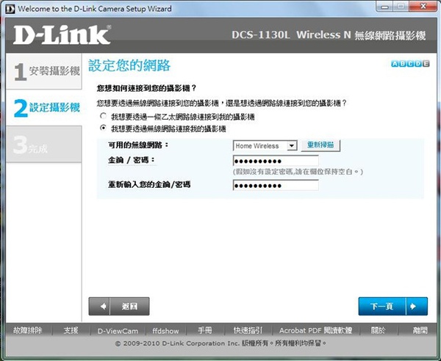Click the 設定您的網路 page heading
441x361 pixels.
[129, 65]
